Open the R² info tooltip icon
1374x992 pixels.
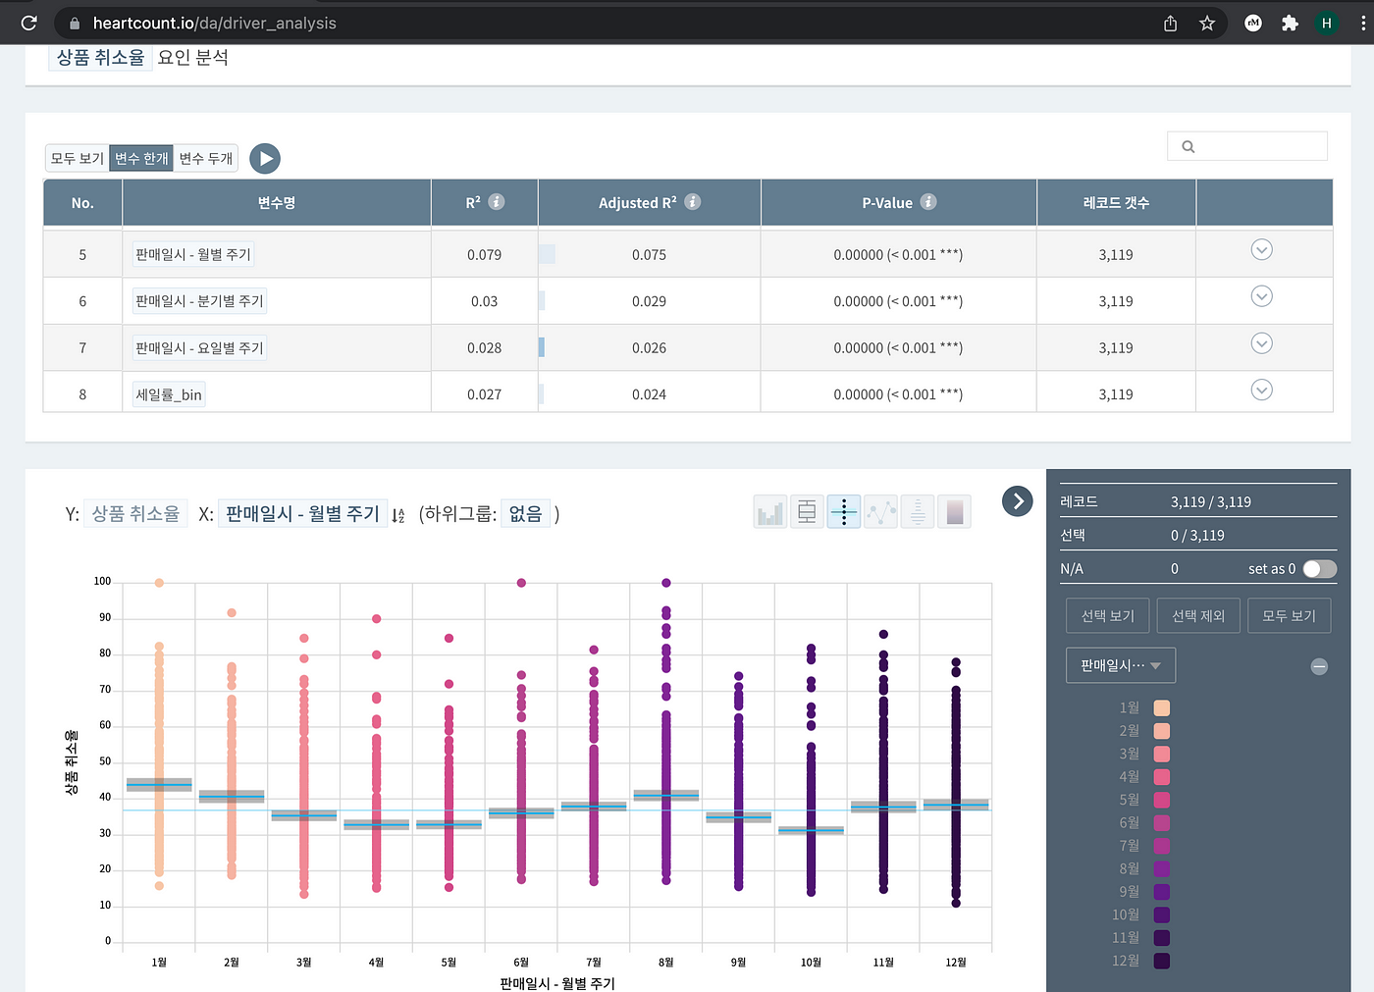click(497, 202)
